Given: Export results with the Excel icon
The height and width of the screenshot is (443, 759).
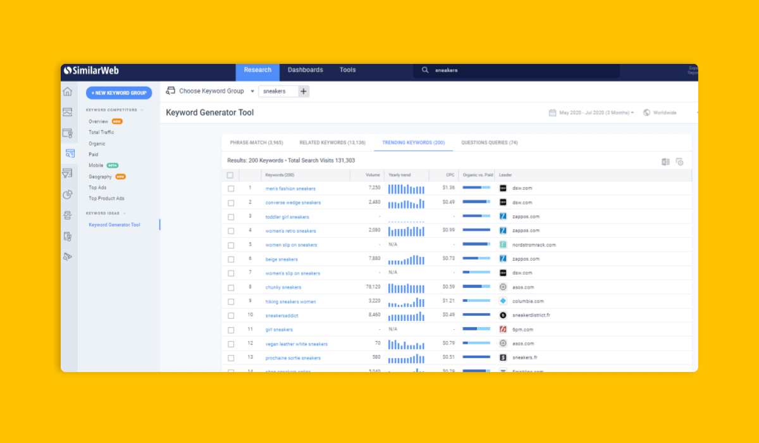Looking at the screenshot, I should (x=665, y=162).
